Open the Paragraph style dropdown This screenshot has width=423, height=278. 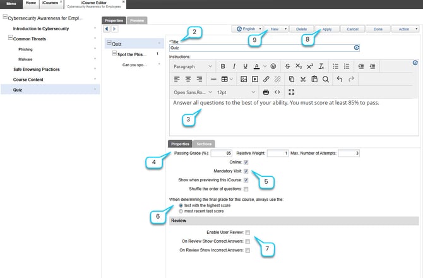[x=193, y=66]
